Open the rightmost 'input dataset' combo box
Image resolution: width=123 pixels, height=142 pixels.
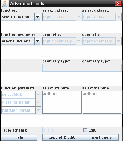(x=102, y=17)
